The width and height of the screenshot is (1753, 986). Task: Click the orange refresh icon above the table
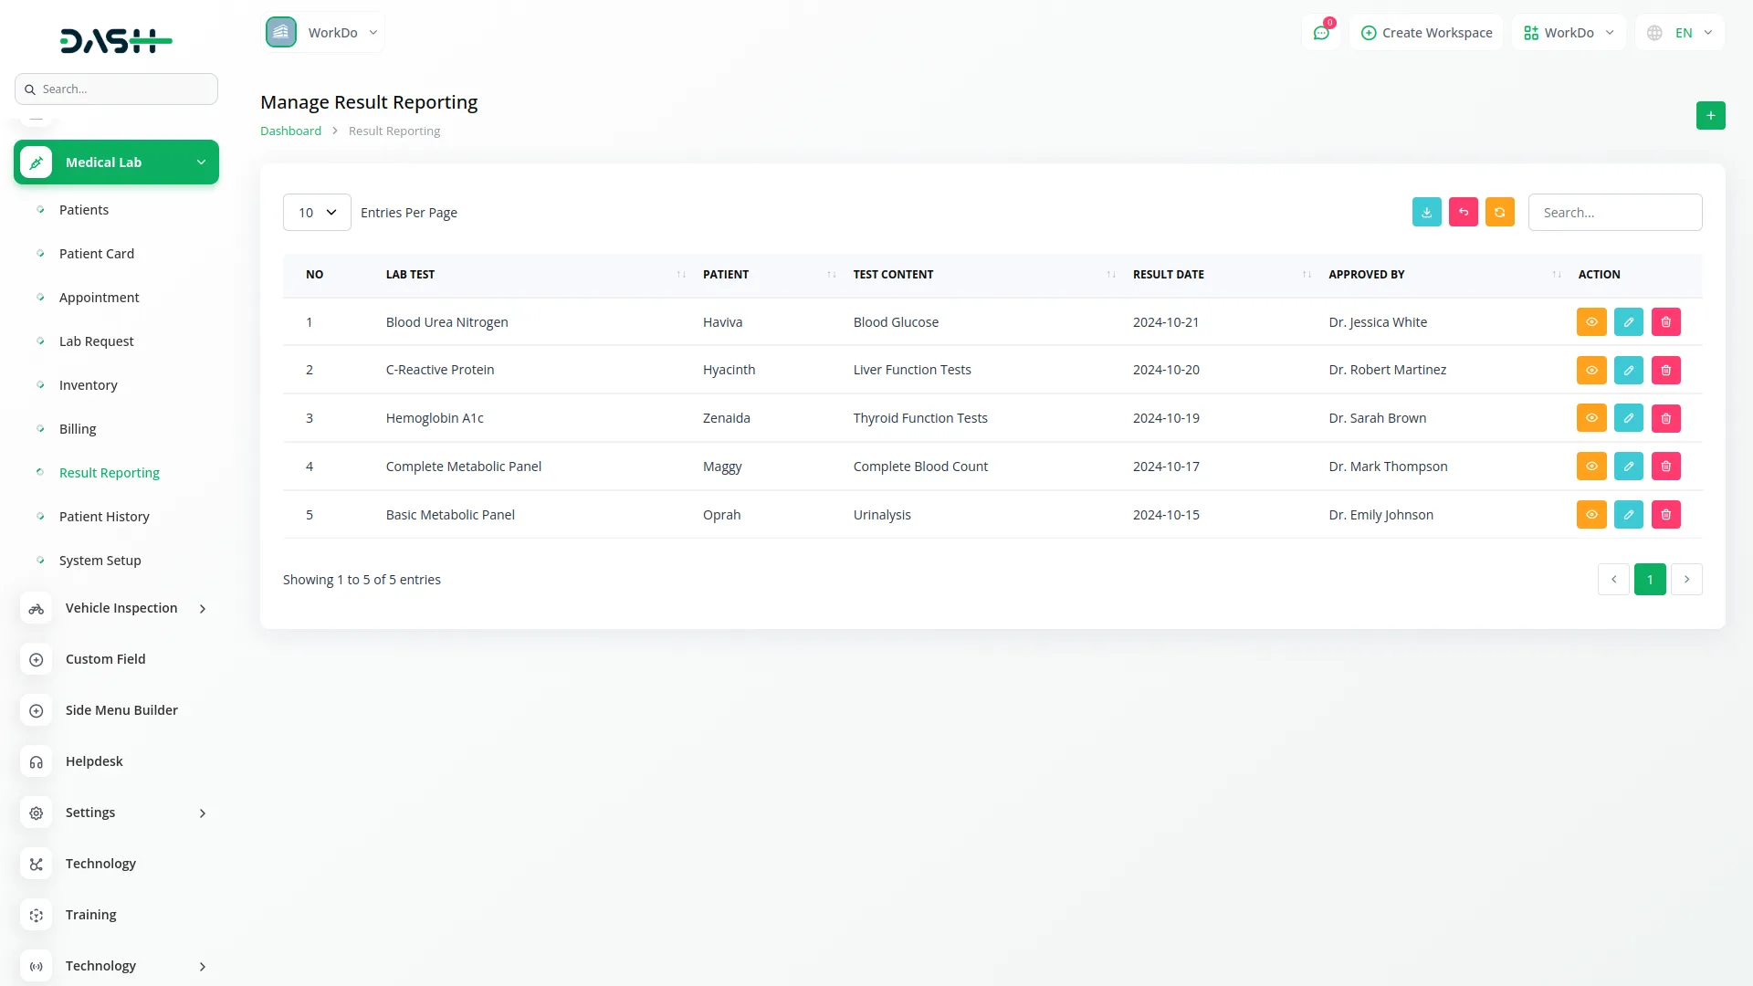coord(1499,212)
